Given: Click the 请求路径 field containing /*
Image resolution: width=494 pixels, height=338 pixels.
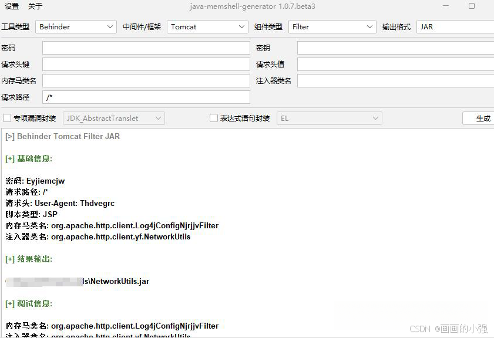Looking at the screenshot, I should 146,97.
